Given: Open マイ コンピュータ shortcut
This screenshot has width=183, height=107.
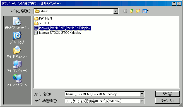Looking at the screenshot, I should pos(17,66).
